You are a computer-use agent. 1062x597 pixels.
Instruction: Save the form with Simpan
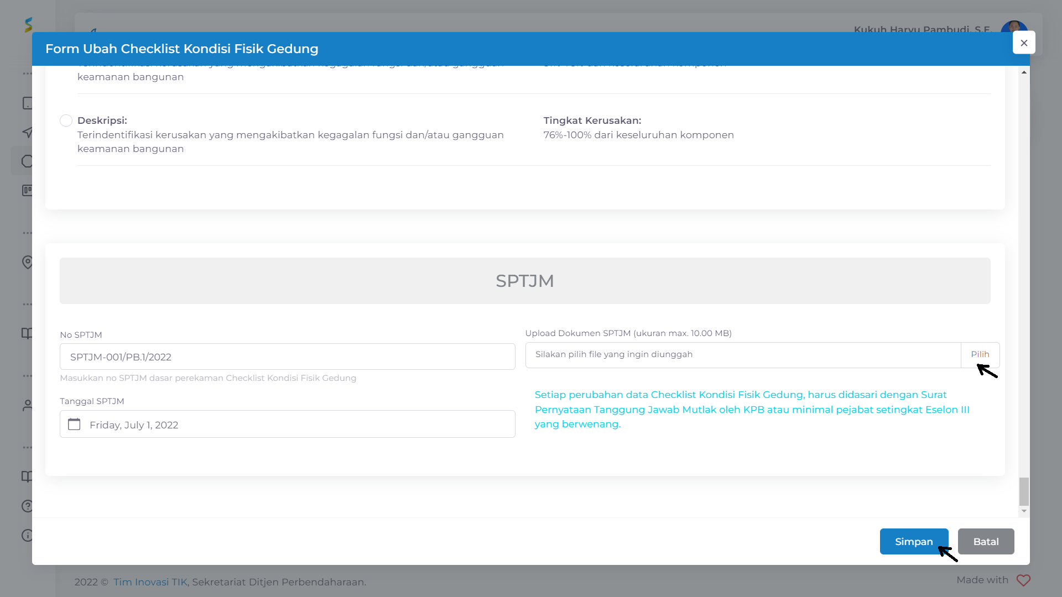[x=914, y=541]
